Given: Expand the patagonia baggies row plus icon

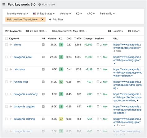Looking at the screenshot, I should click(x=11, y=106).
